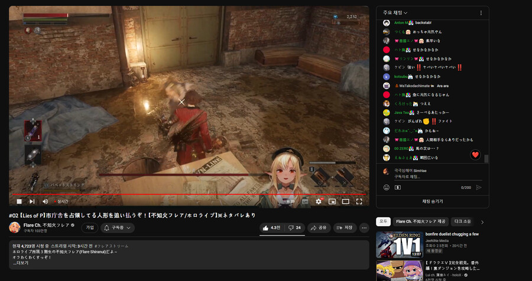Open the emoji picker in chat
The image size is (532, 281).
point(387,187)
